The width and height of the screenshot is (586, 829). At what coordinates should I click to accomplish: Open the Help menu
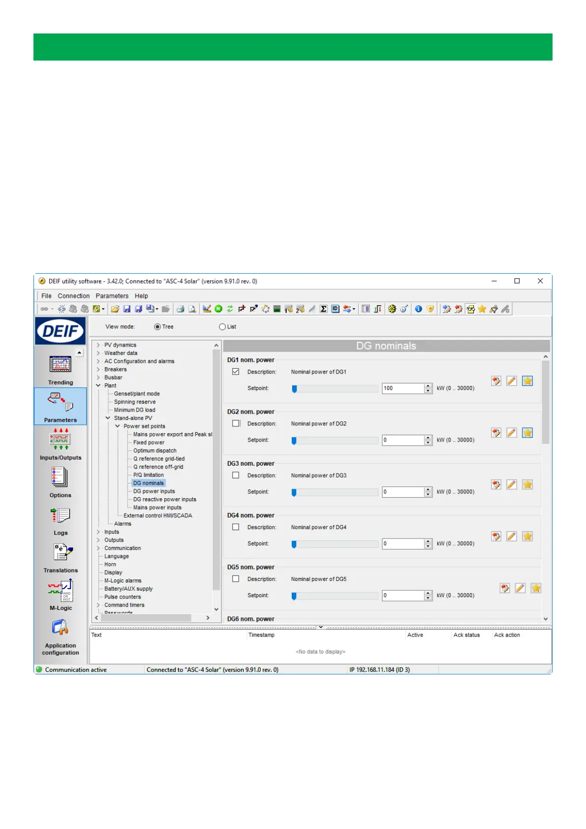point(141,296)
